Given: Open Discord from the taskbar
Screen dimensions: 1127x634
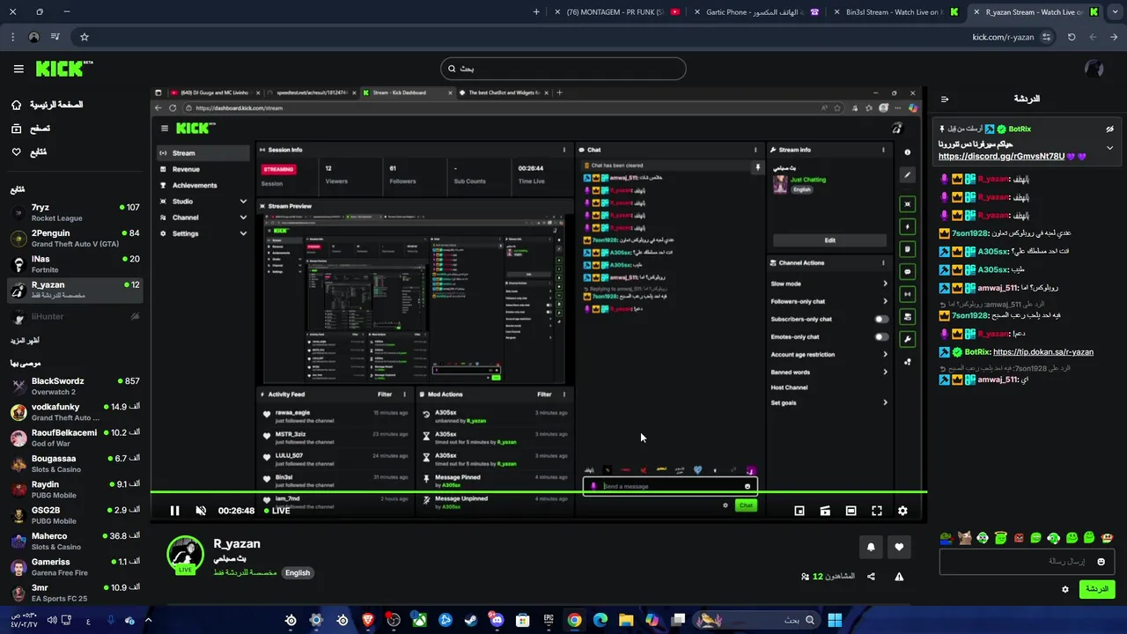Looking at the screenshot, I should point(497,620).
